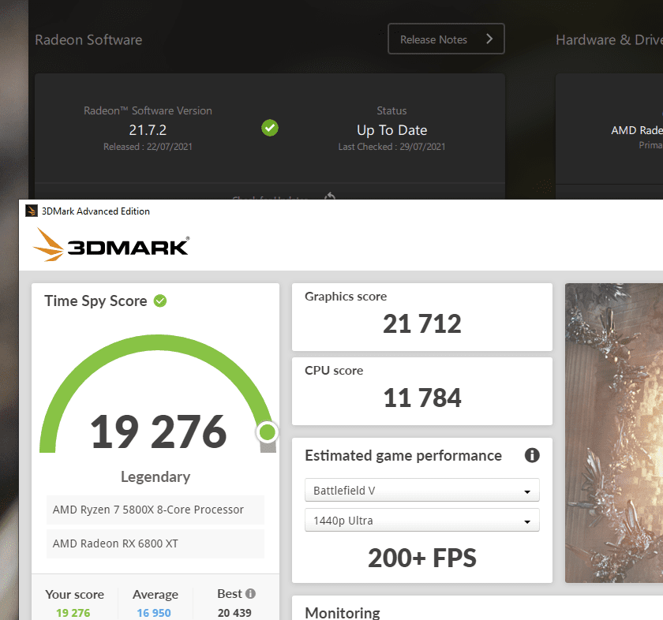Open info icon for Estimated game performance

(x=532, y=455)
